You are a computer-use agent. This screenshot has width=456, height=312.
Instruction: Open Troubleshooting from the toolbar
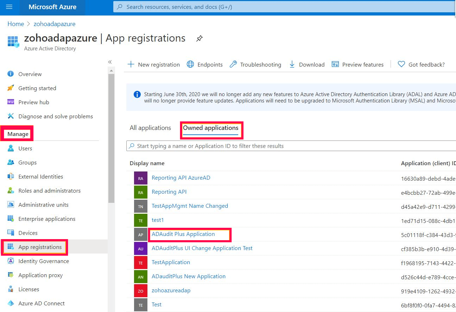click(x=255, y=64)
